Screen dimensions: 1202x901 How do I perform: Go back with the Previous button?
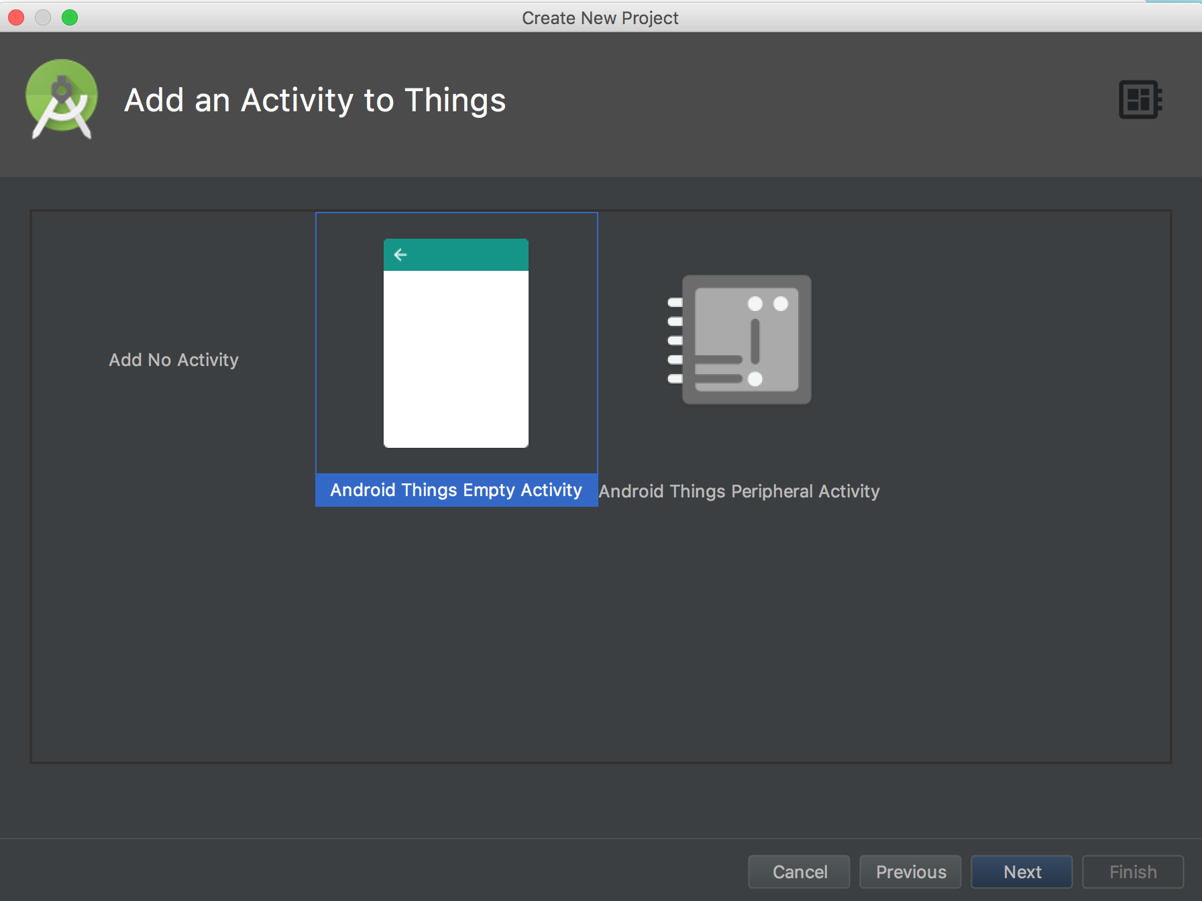(x=911, y=872)
